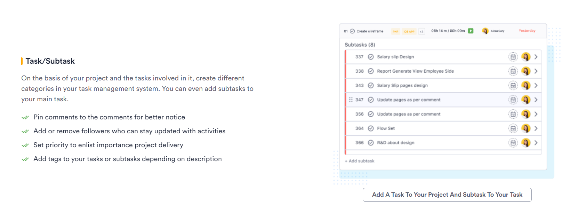Click assignee avatar on Salary Slip pages design
The width and height of the screenshot is (578, 220).
[526, 85]
